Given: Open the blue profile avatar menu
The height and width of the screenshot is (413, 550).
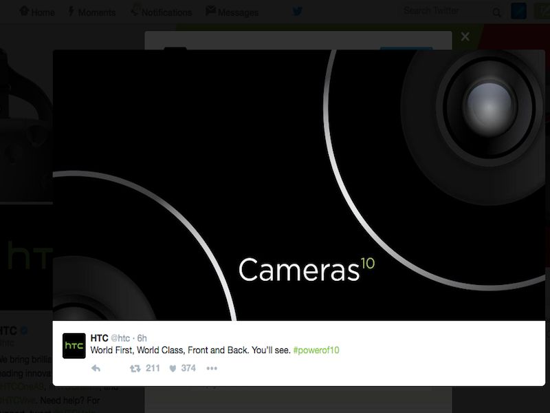Looking at the screenshot, I should tap(518, 11).
